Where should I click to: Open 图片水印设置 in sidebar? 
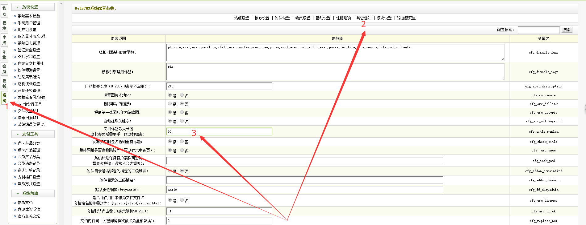point(29,57)
